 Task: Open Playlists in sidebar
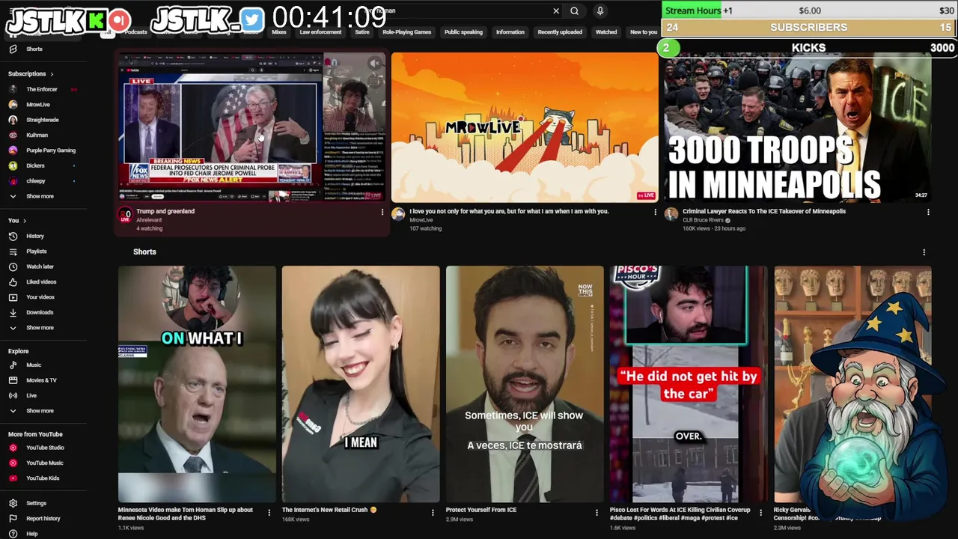[x=36, y=252]
